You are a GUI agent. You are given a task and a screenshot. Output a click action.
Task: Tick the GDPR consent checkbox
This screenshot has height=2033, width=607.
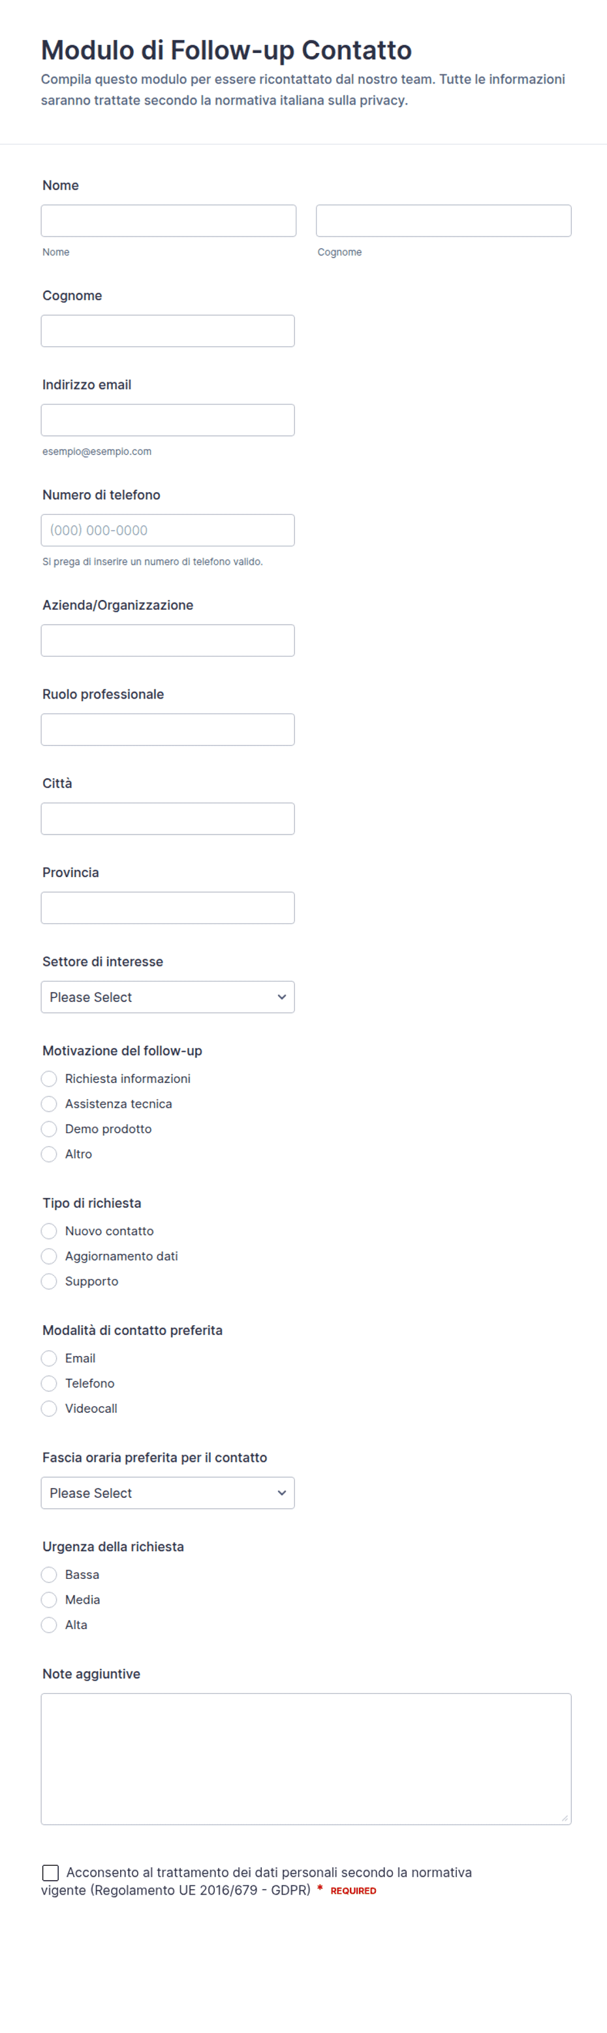point(50,1873)
